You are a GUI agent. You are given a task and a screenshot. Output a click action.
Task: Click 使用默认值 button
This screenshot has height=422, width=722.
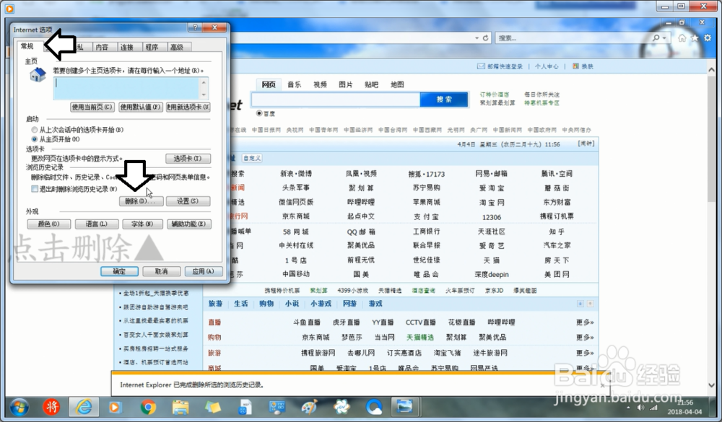(x=141, y=107)
